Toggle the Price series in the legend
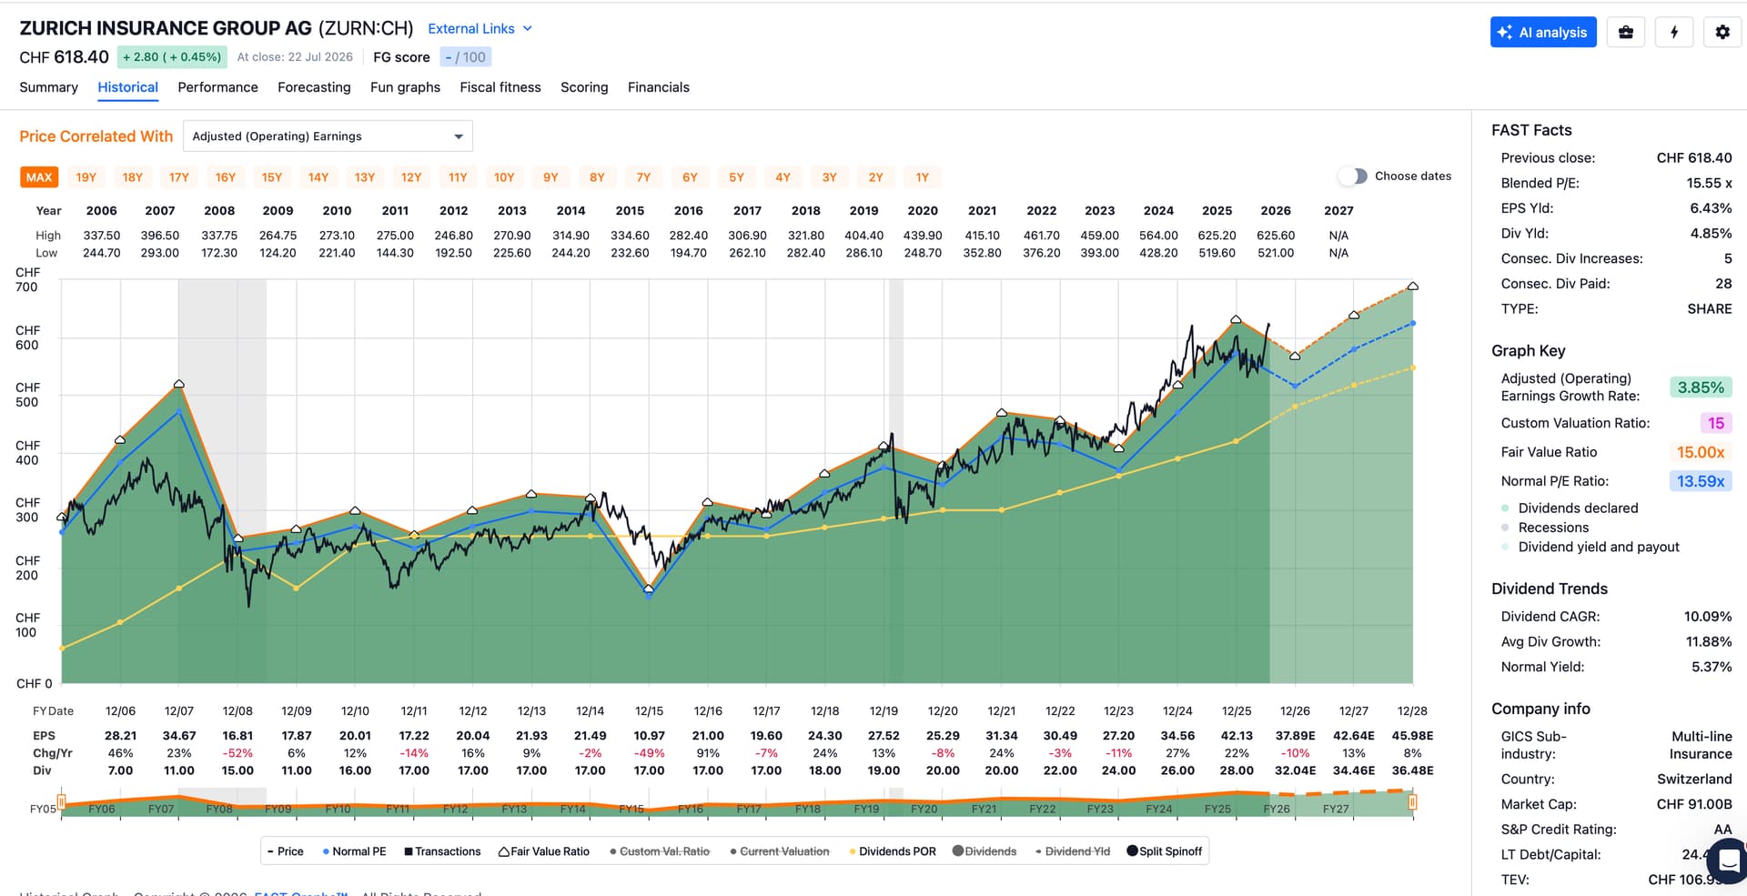 pos(286,851)
